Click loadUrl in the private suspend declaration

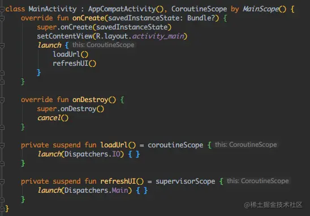tap(114, 145)
